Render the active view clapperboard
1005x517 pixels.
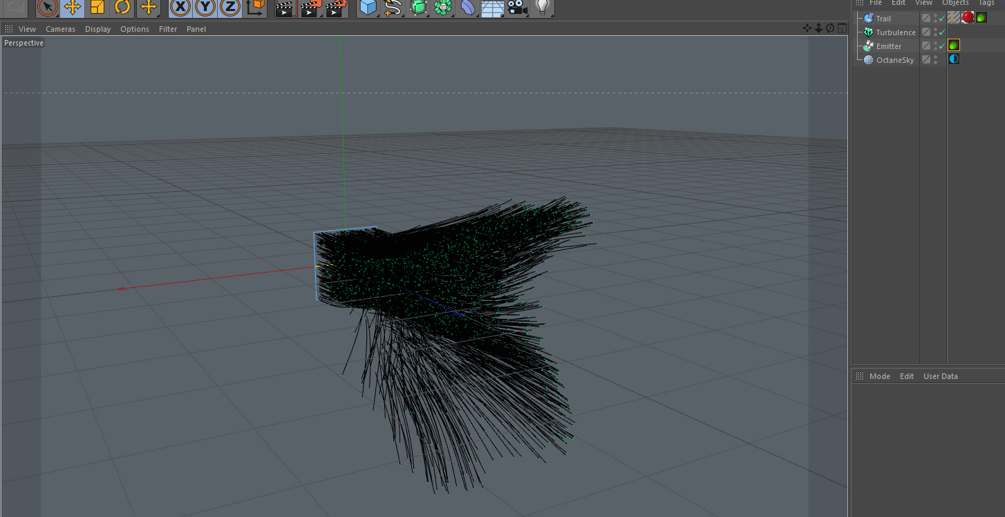coord(285,8)
